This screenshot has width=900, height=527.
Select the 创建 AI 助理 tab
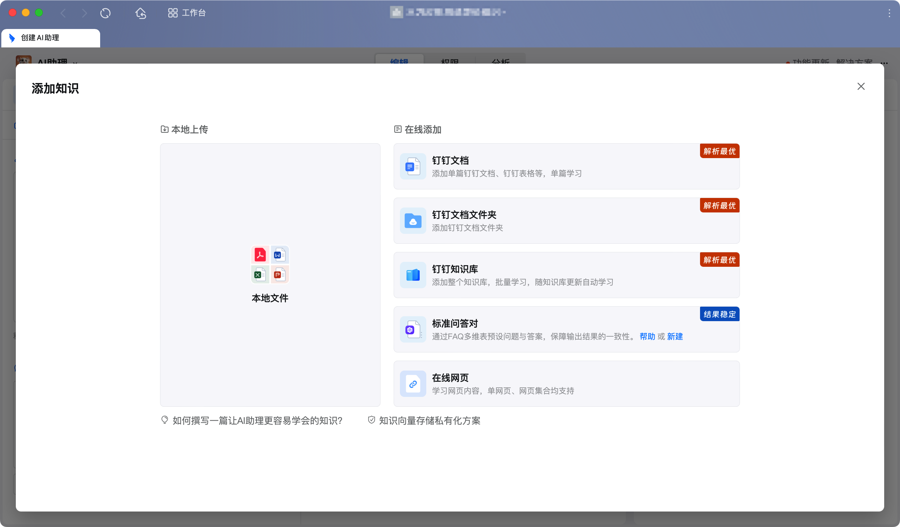[51, 38]
